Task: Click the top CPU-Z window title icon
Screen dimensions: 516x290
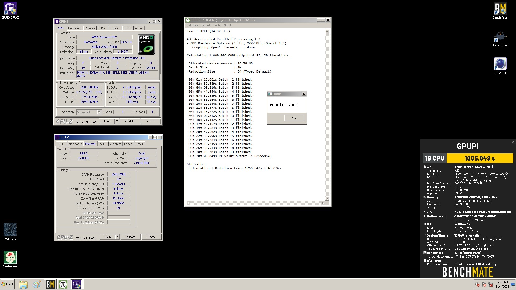Action: click(x=57, y=21)
